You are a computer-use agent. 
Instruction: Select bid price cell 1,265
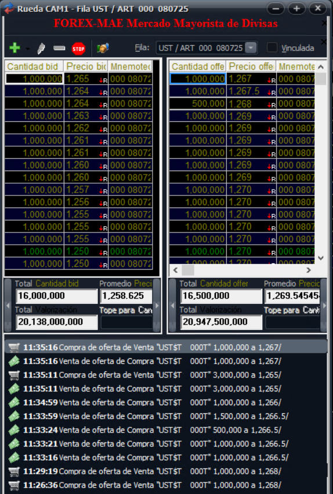(x=86, y=79)
